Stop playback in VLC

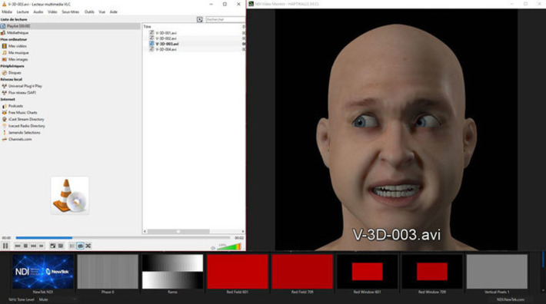(x=25, y=246)
